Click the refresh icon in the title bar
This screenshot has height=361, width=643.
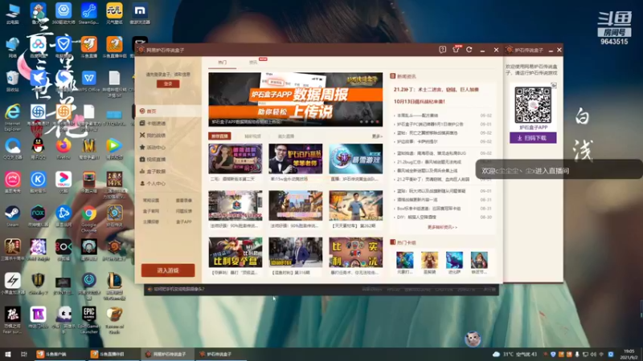click(x=469, y=50)
